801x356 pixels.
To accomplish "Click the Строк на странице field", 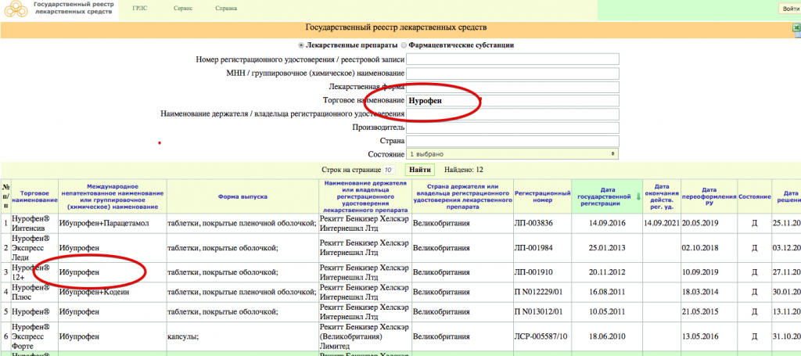I will (x=390, y=170).
